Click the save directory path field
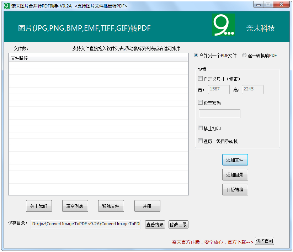Viewport: 293px width, 252px height. (86, 224)
